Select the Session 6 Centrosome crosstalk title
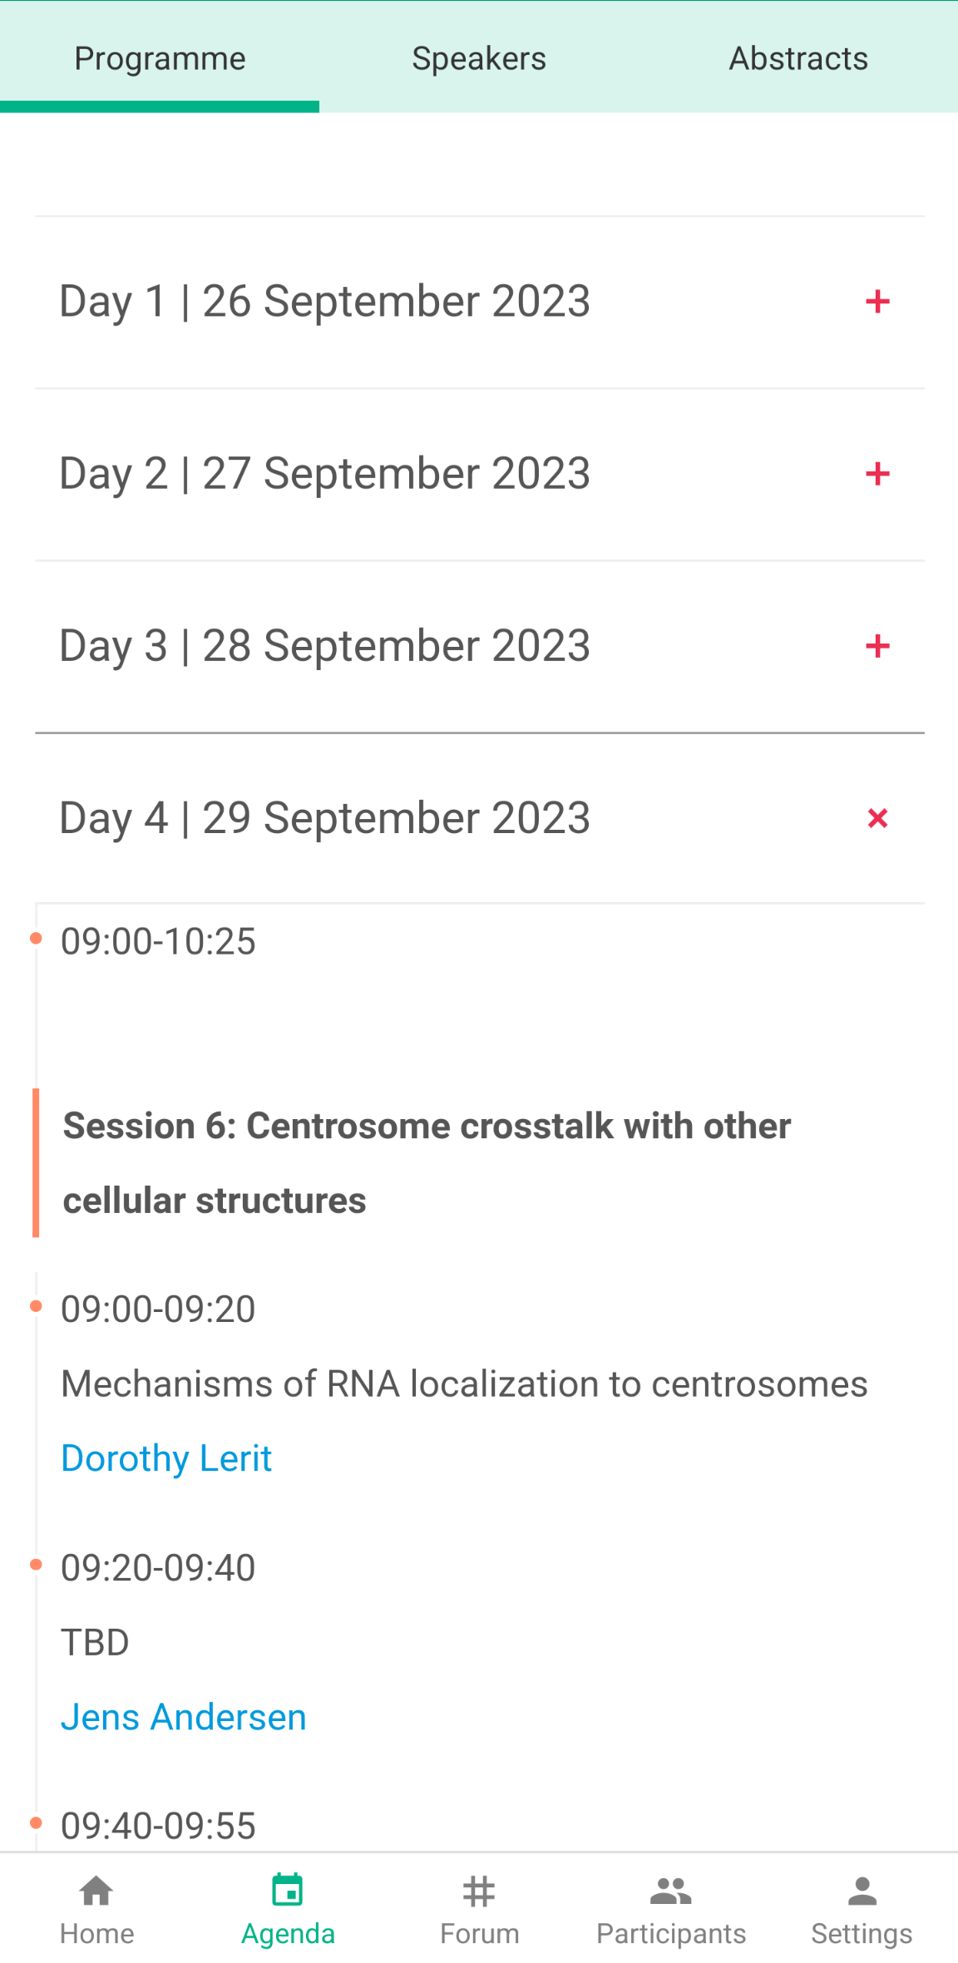 tap(427, 1162)
